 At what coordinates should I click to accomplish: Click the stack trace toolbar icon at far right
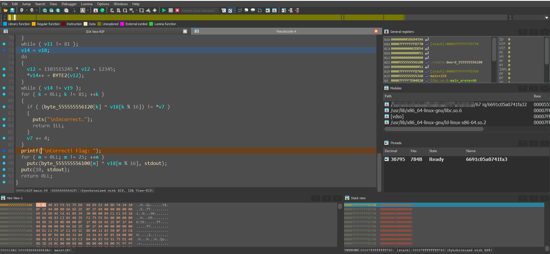(x=297, y=10)
